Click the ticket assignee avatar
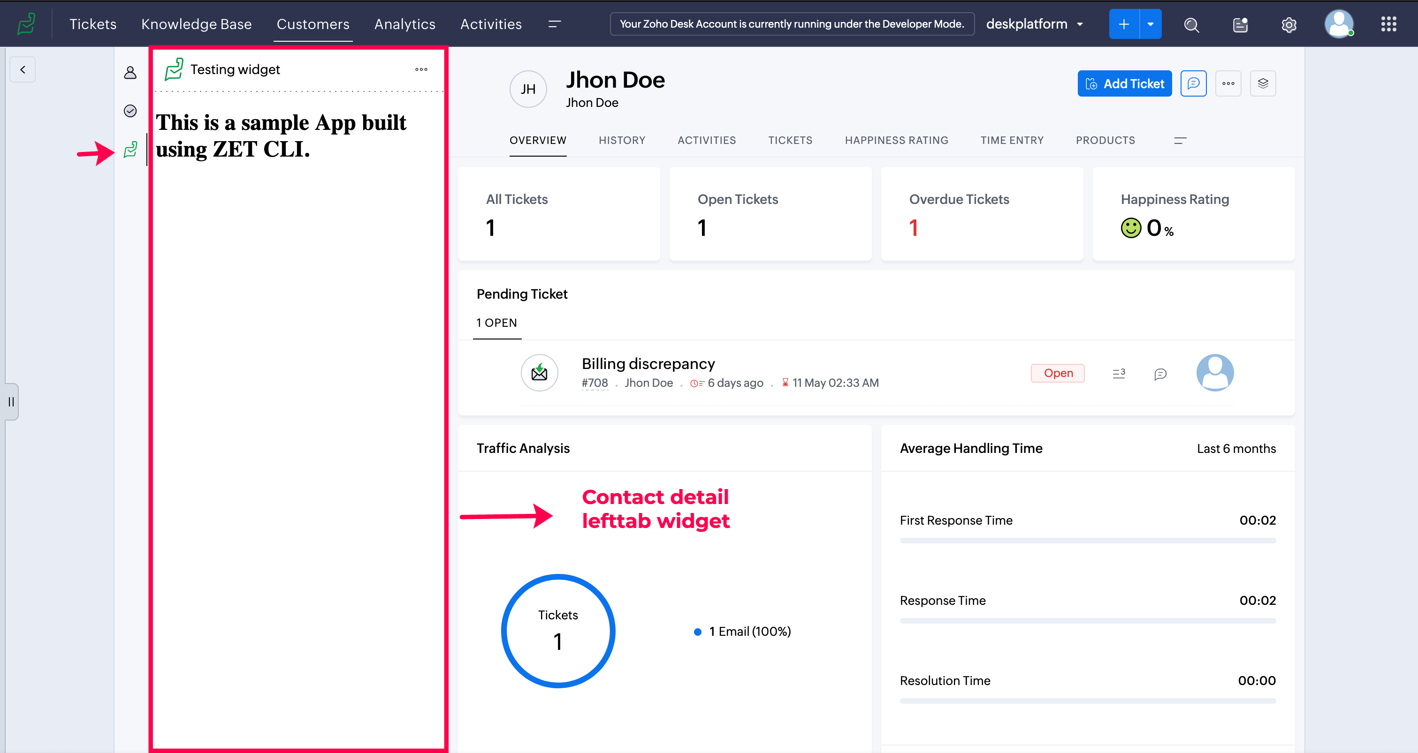The width and height of the screenshot is (1418, 753). 1215,372
